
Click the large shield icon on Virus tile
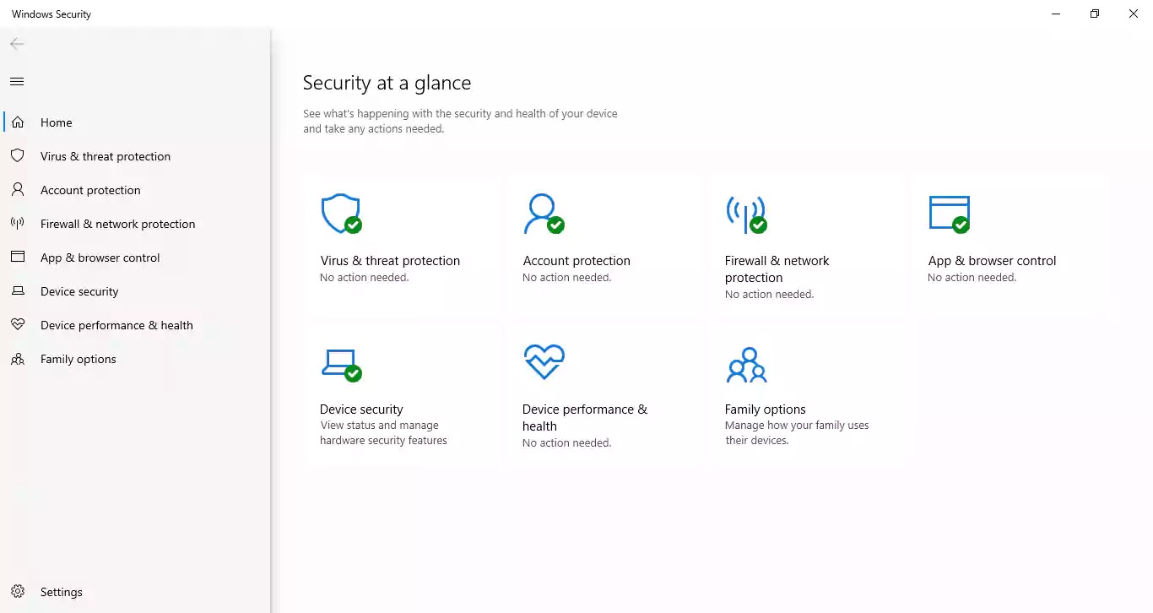click(x=341, y=214)
